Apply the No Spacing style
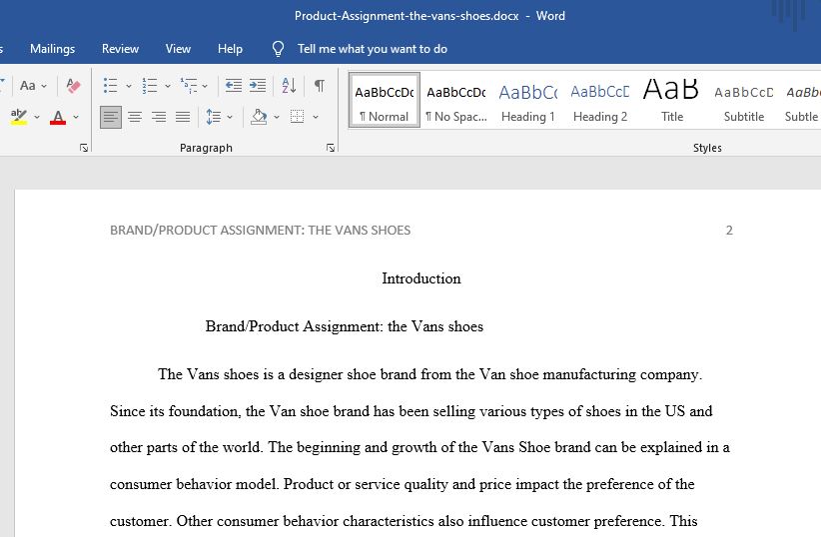 (x=456, y=100)
